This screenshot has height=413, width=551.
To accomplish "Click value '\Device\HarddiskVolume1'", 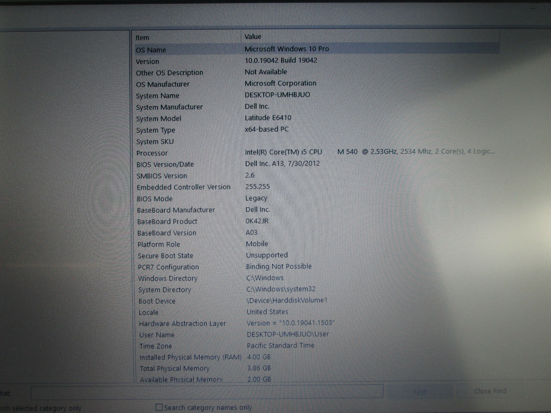I will 287,300.
